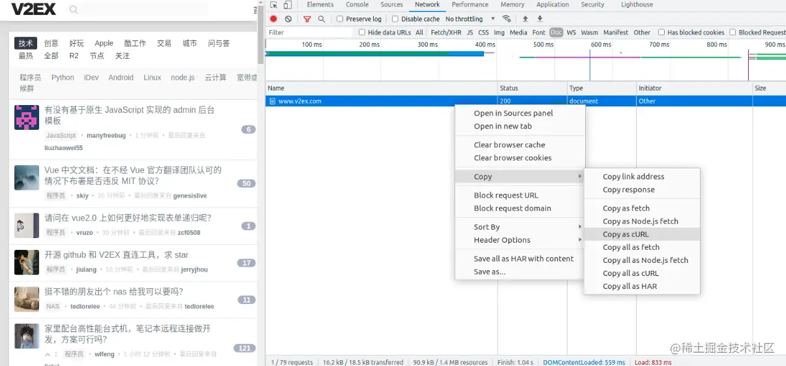The width and height of the screenshot is (786, 366).
Task: Switch to the Console tab
Action: click(x=357, y=5)
